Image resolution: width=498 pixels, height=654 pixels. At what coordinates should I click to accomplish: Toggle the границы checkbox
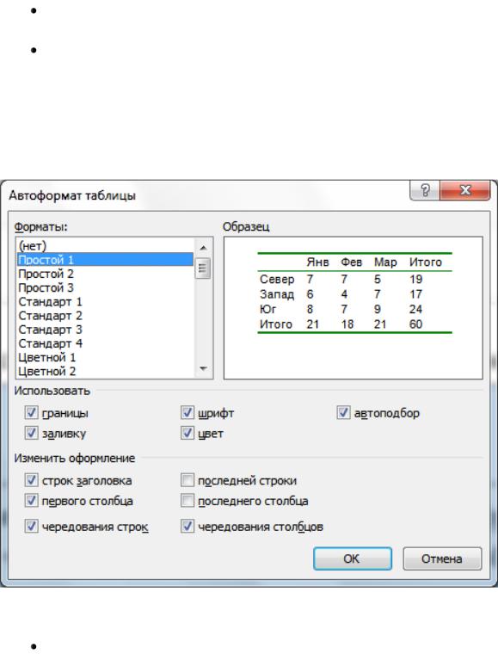[x=31, y=412]
